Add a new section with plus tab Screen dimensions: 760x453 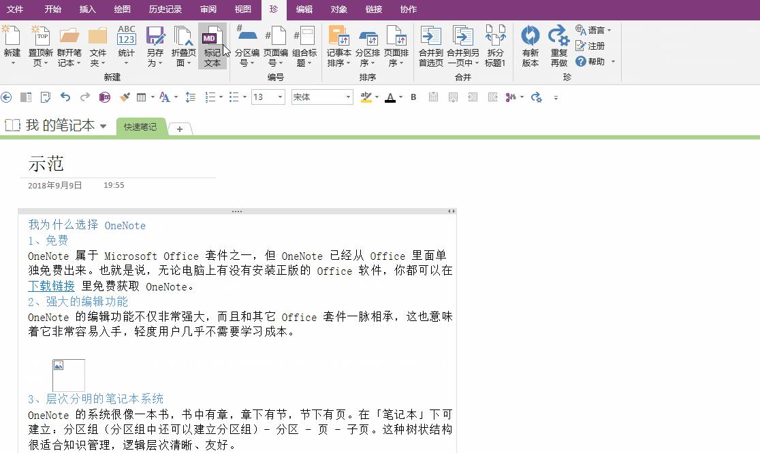click(179, 129)
